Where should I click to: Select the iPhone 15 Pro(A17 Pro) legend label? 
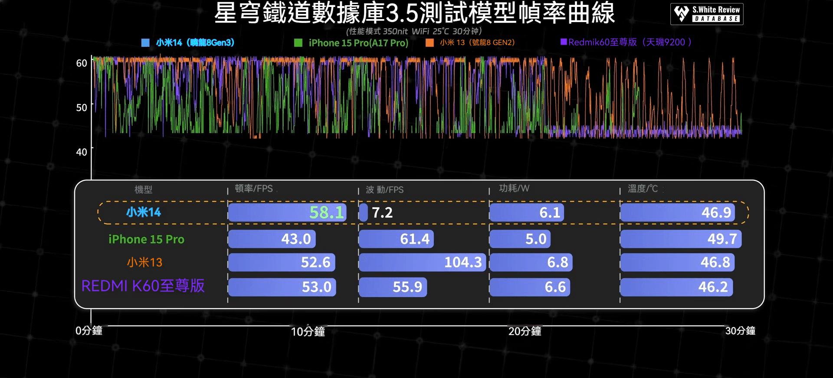point(358,43)
